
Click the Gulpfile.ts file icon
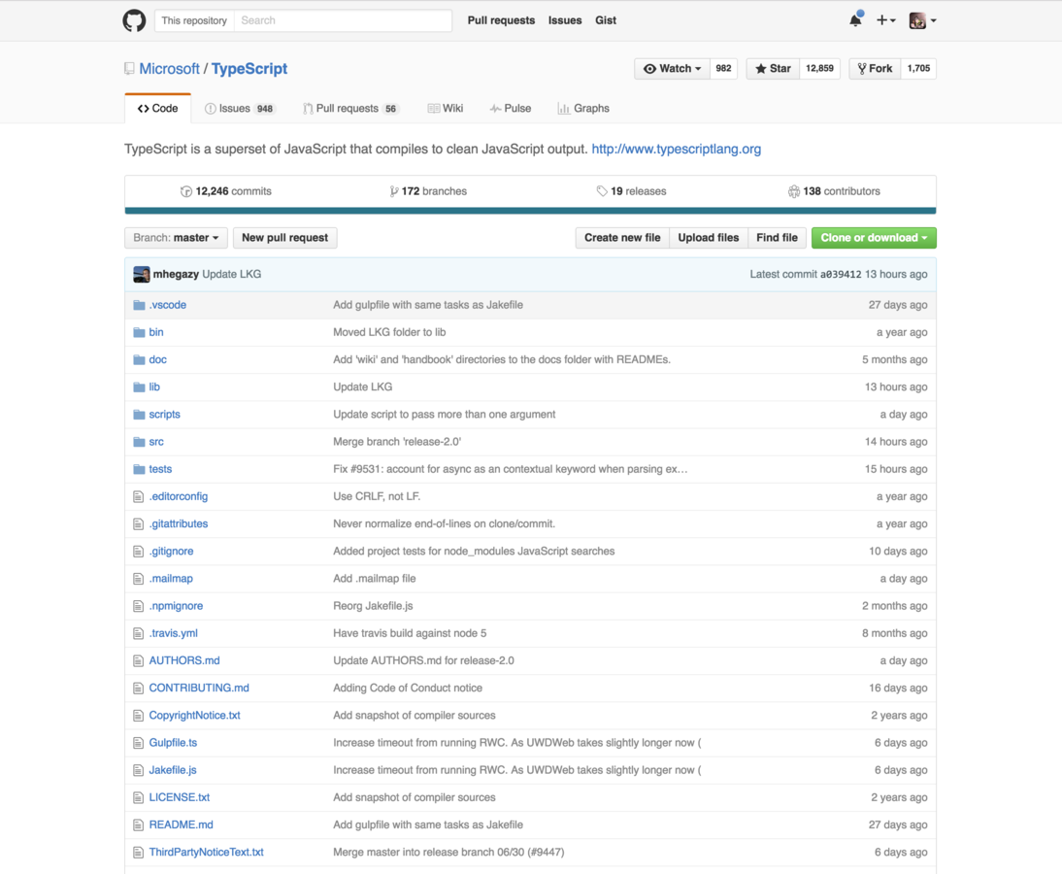138,743
